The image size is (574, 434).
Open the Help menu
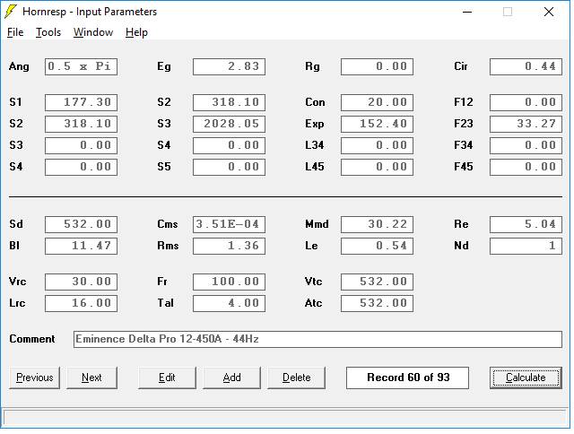point(136,32)
